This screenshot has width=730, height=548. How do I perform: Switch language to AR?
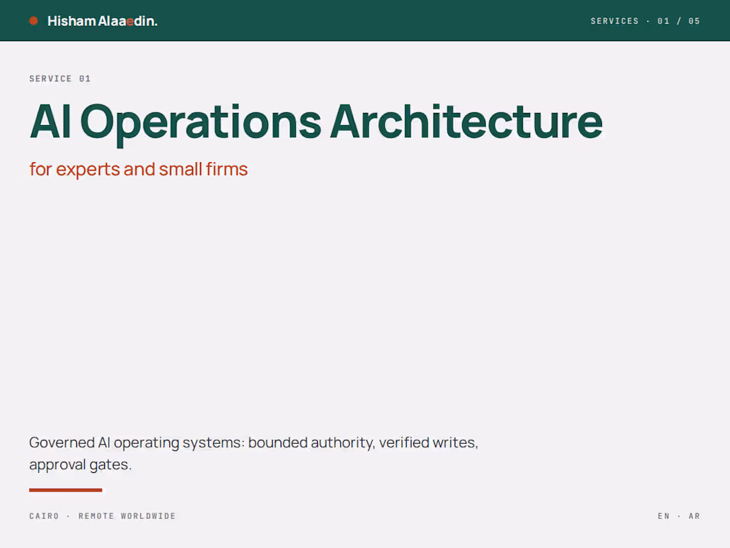(694, 516)
